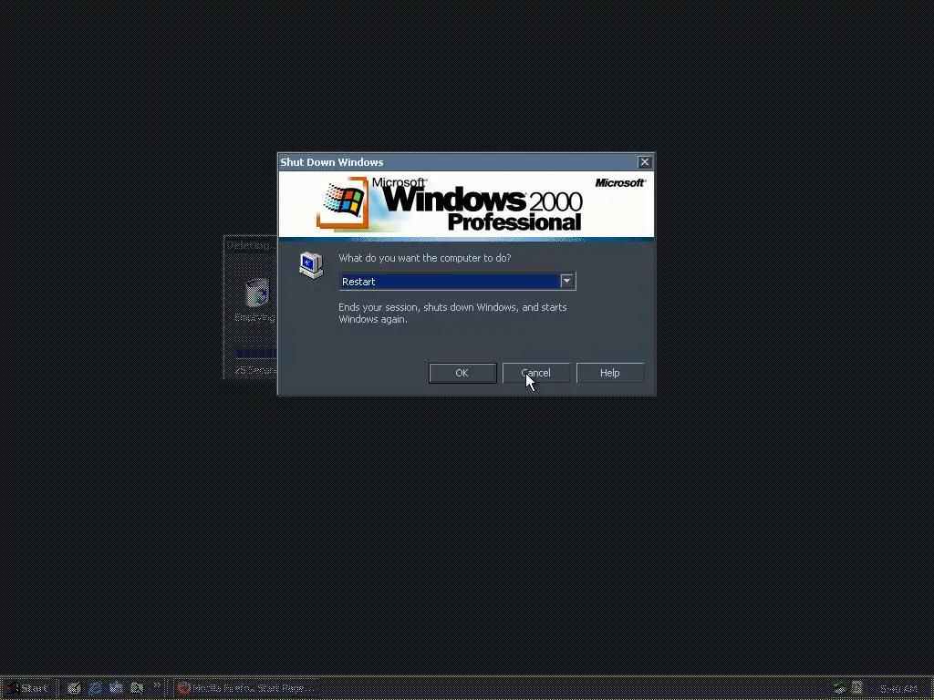The width and height of the screenshot is (934, 700).
Task: Click the Safely Remove Hardware tray icon
Action: [840, 689]
